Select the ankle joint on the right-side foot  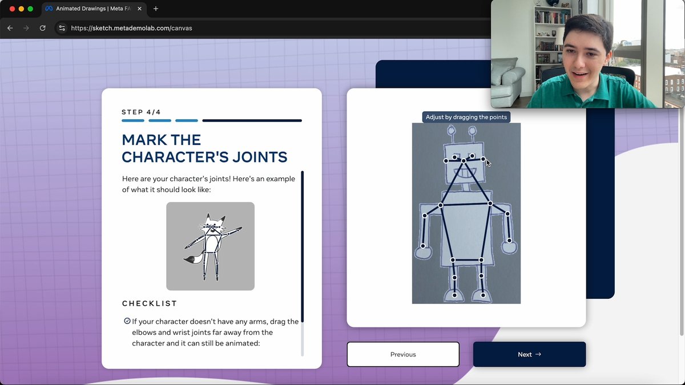[483, 295]
